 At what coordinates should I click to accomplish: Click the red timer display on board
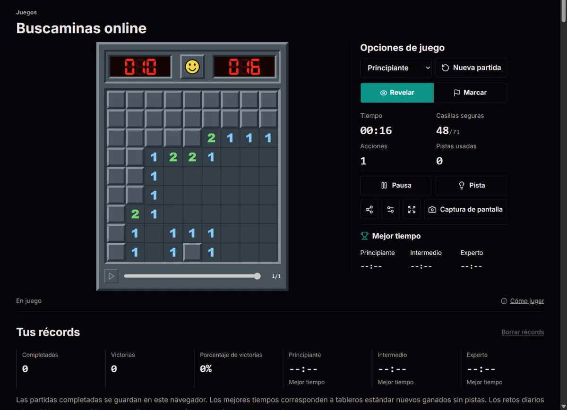pyautogui.click(x=244, y=67)
